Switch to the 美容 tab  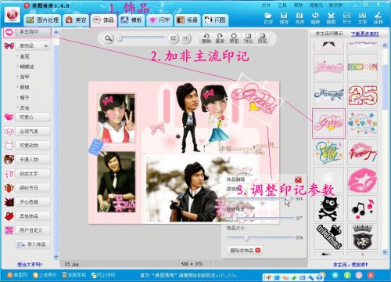76,20
